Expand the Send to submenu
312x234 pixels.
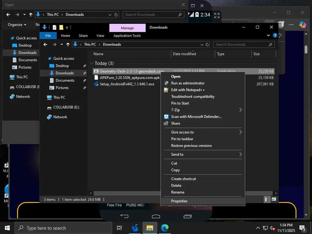pyautogui.click(x=203, y=154)
